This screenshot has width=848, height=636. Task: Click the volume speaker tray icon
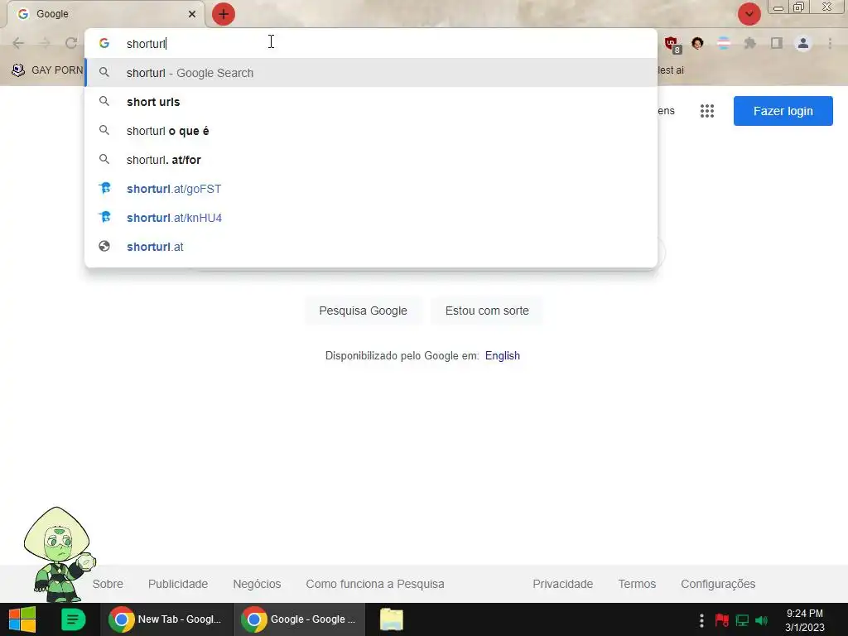click(x=762, y=620)
